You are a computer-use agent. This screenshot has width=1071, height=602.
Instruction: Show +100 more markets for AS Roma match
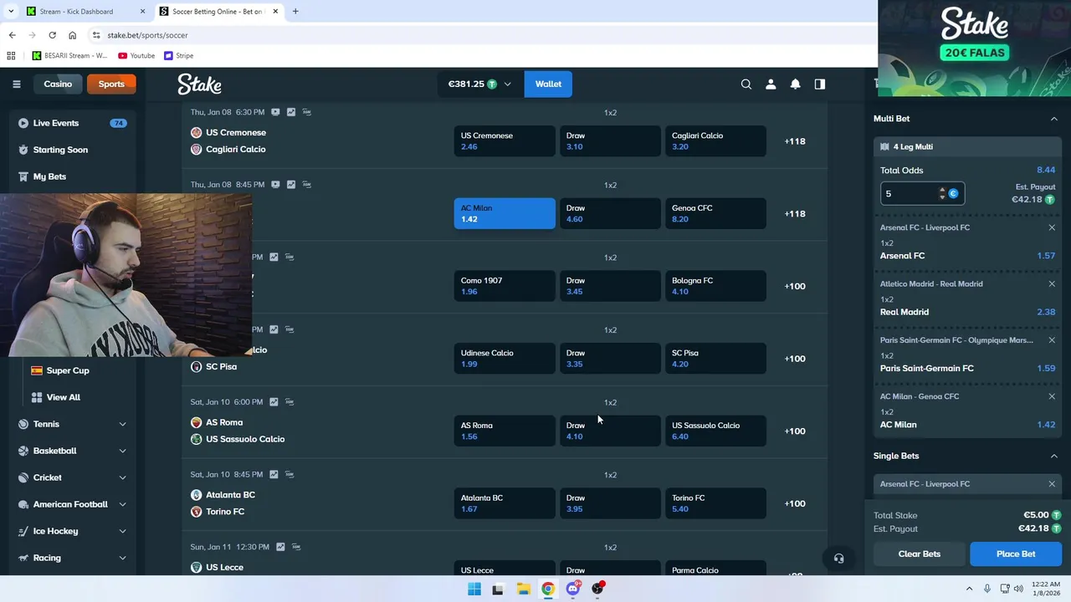[795, 431]
